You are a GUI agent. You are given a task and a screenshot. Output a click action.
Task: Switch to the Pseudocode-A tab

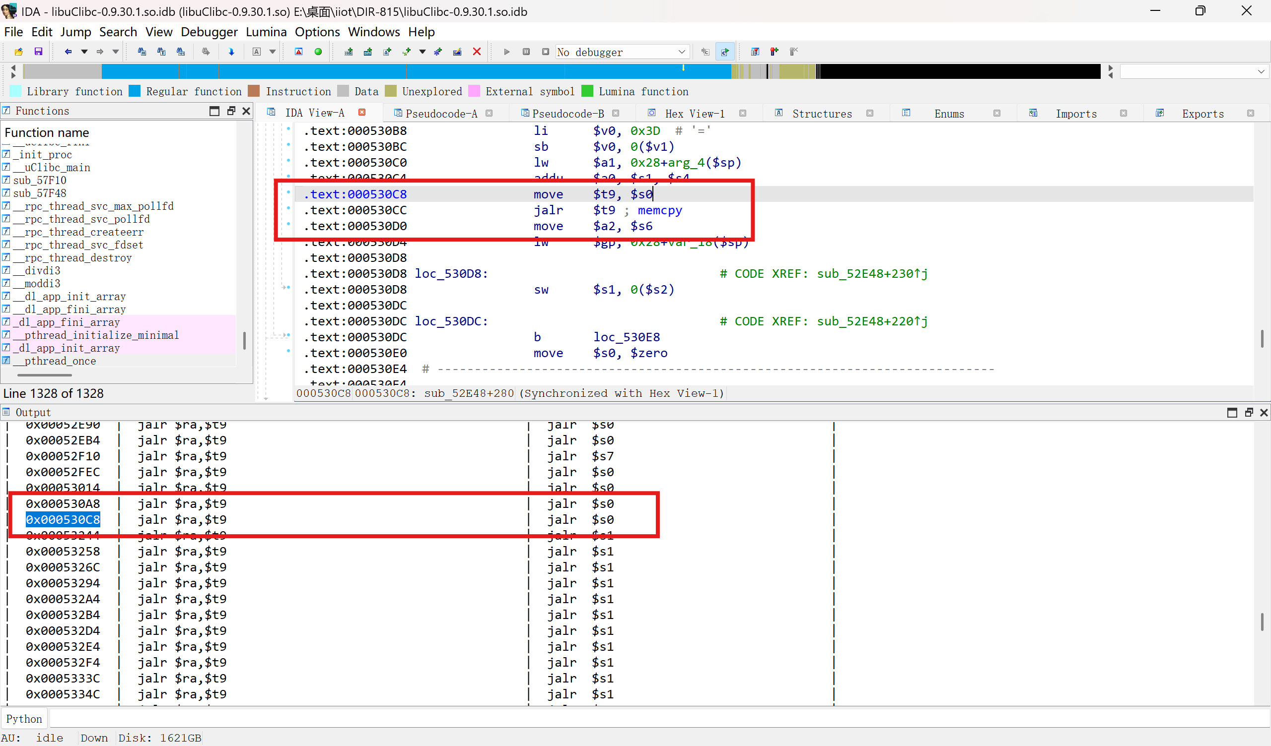[441, 114]
